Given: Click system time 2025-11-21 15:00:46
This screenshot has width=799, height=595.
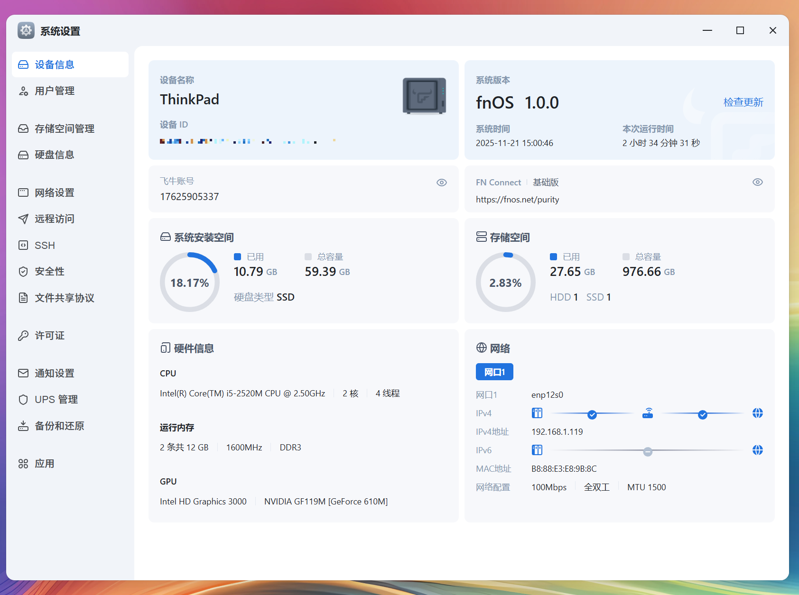Looking at the screenshot, I should coord(514,143).
